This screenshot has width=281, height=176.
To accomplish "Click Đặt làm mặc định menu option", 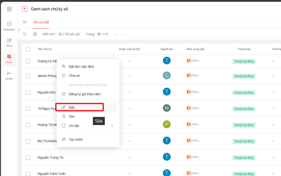I will (x=81, y=67).
